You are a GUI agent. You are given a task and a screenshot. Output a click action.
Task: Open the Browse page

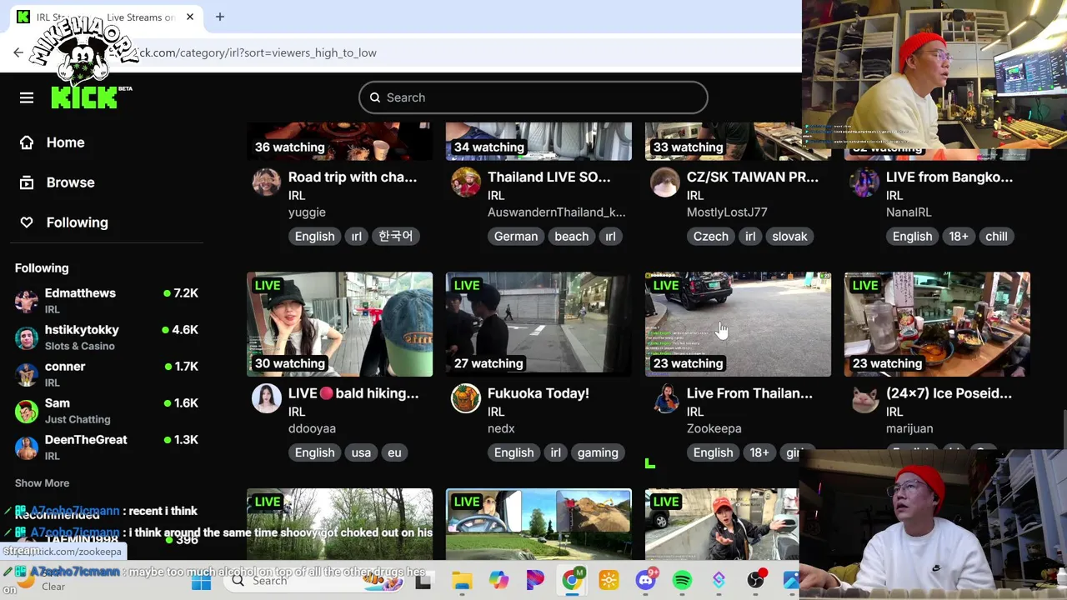[70, 182]
